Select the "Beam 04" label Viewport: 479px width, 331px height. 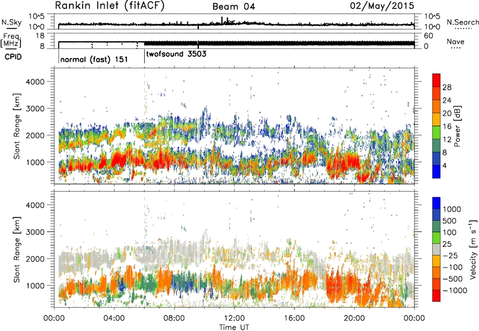[x=234, y=7]
